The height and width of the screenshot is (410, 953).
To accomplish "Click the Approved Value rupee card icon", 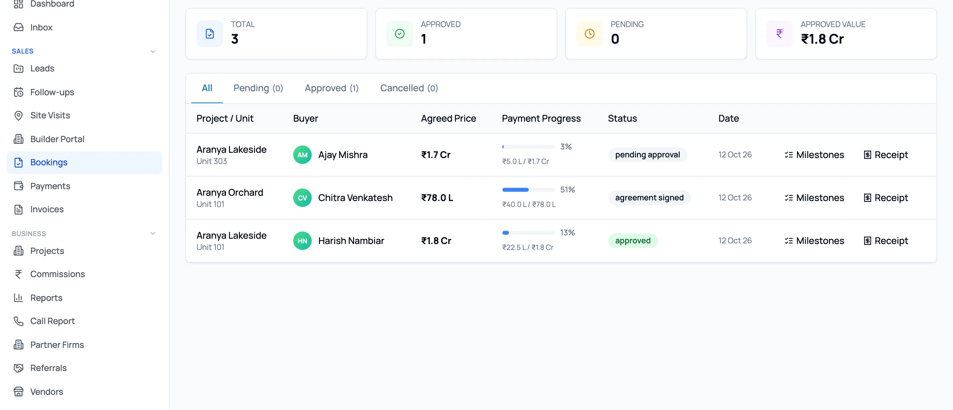I will [780, 34].
